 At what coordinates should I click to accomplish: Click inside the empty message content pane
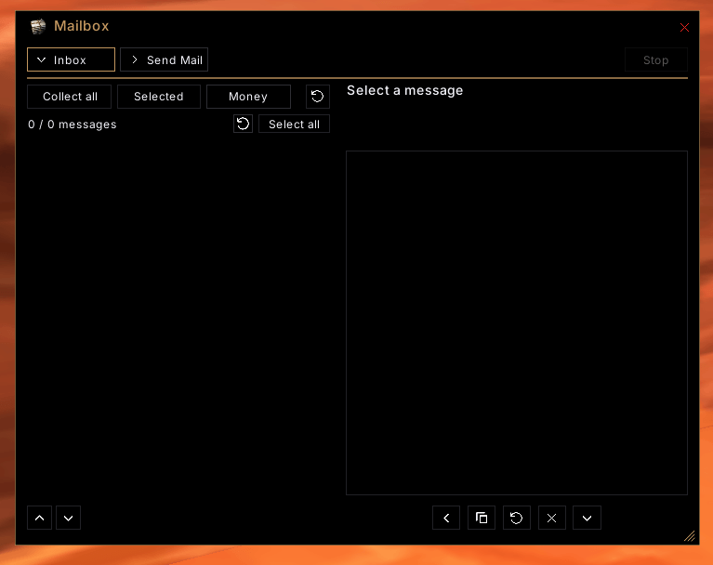517,322
